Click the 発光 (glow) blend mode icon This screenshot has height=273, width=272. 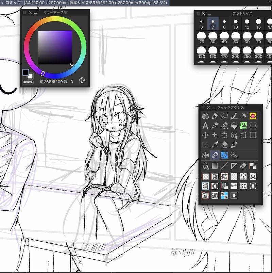(234, 186)
